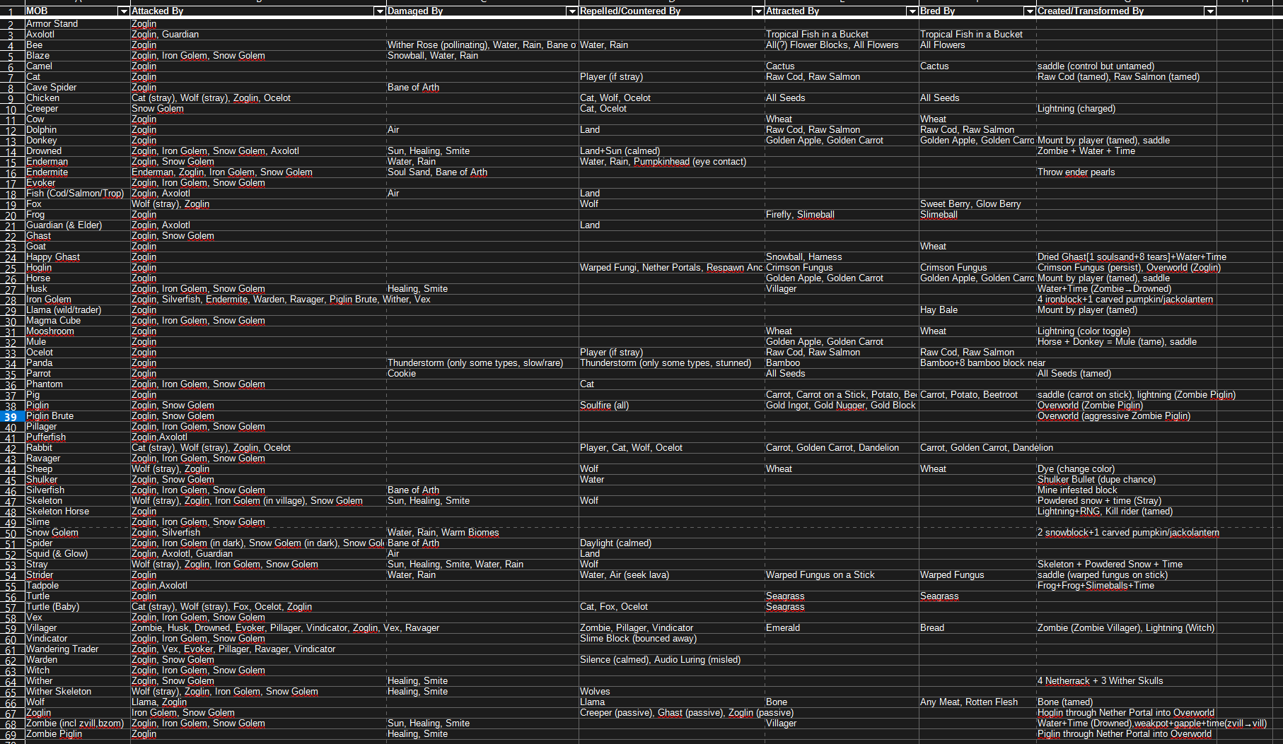Select the row 2 header number
The width and height of the screenshot is (1283, 744).
[12, 24]
